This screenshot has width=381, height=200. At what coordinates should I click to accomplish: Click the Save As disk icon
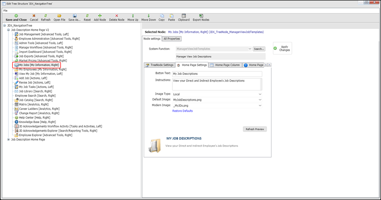(75, 16)
